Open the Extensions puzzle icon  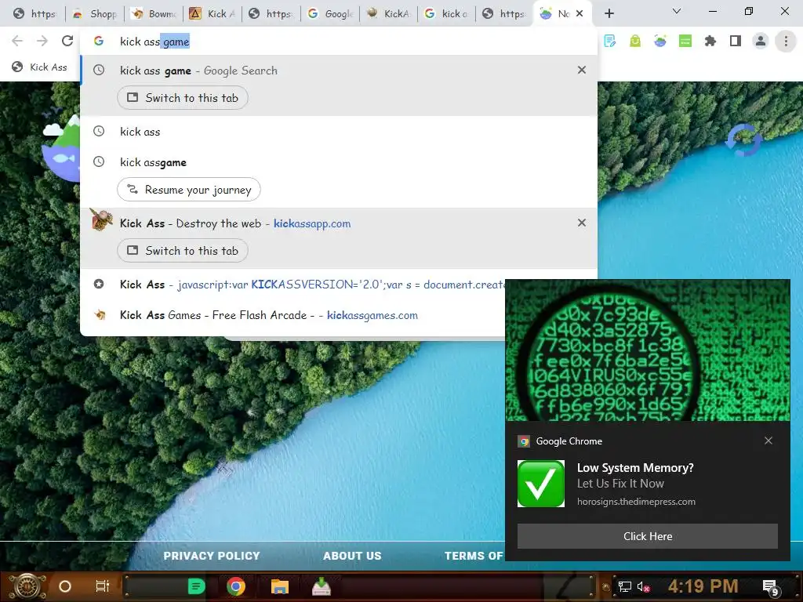pos(710,41)
